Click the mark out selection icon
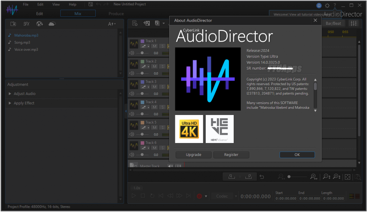The width and height of the screenshot is (367, 212). 248,176
